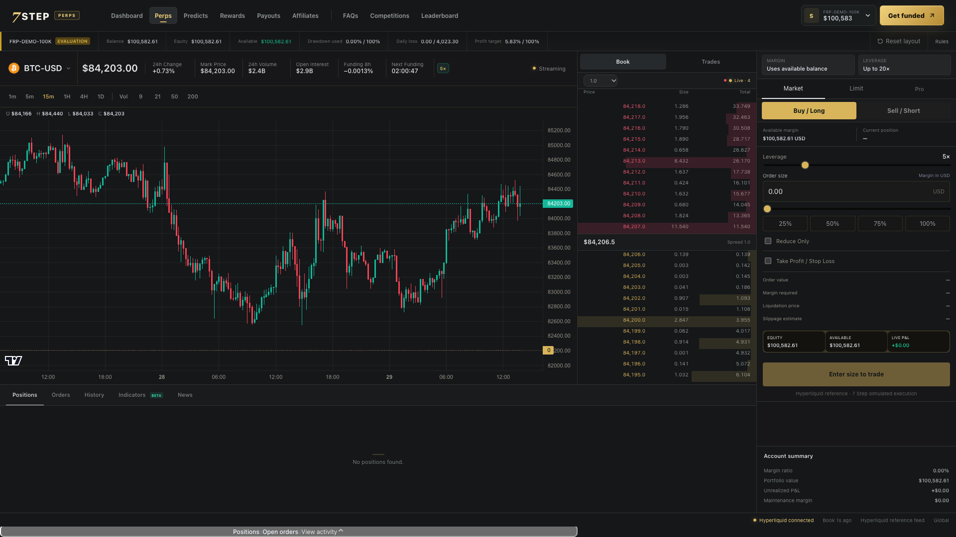Viewport: 956px width, 537px height.
Task: Select the 15m timeframe
Action: click(48, 96)
